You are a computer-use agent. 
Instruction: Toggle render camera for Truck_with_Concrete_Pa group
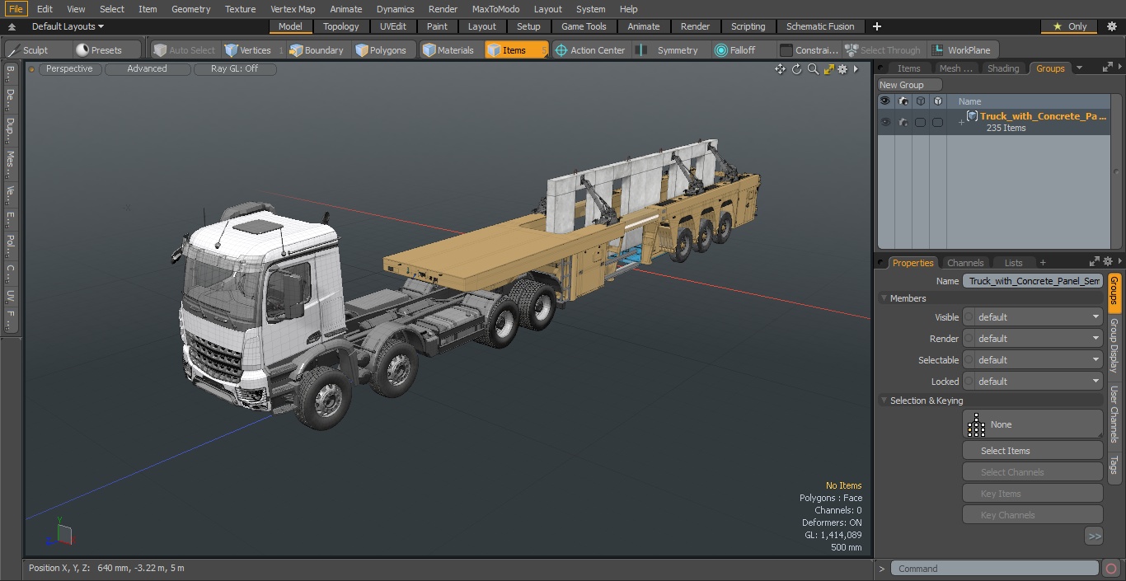pos(903,122)
